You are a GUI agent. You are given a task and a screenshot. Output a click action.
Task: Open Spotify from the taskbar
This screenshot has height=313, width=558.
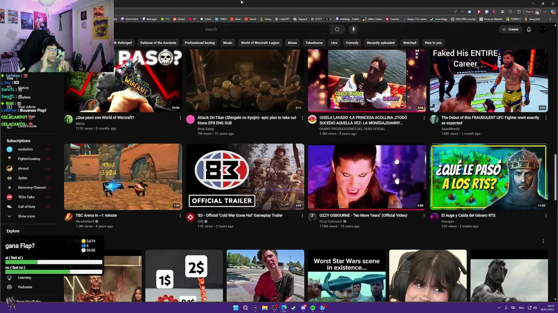click(313, 308)
